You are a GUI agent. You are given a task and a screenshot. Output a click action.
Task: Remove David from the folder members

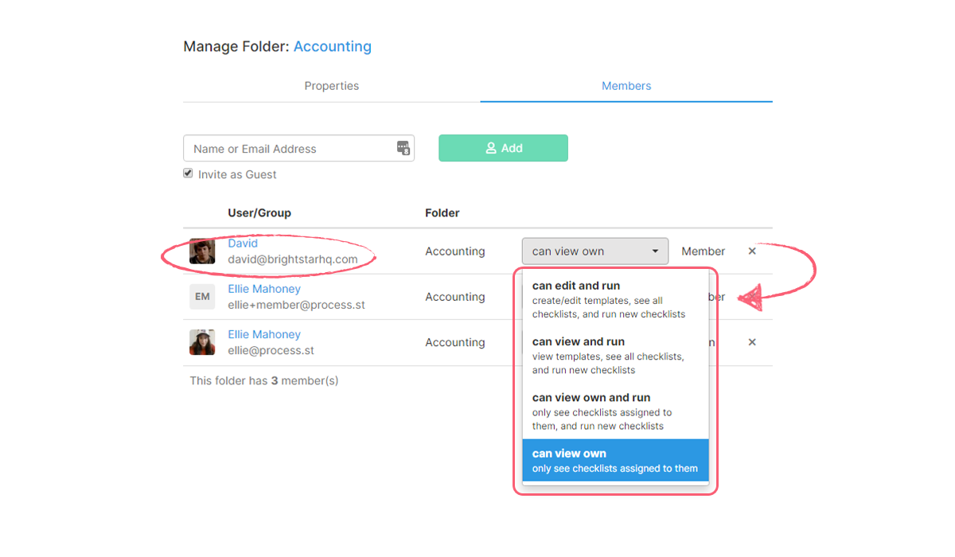pyautogui.click(x=752, y=251)
